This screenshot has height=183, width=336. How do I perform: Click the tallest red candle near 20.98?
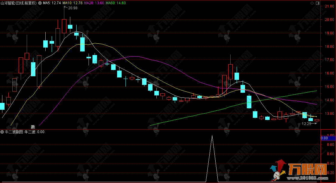(64, 26)
